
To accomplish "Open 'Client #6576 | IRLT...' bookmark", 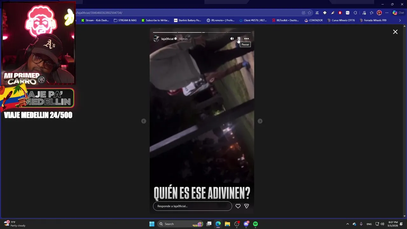I will pos(253,20).
